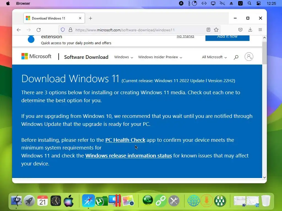The image size is (282, 211).
Task: Open the browser hamburger menu
Action: tap(260, 30)
